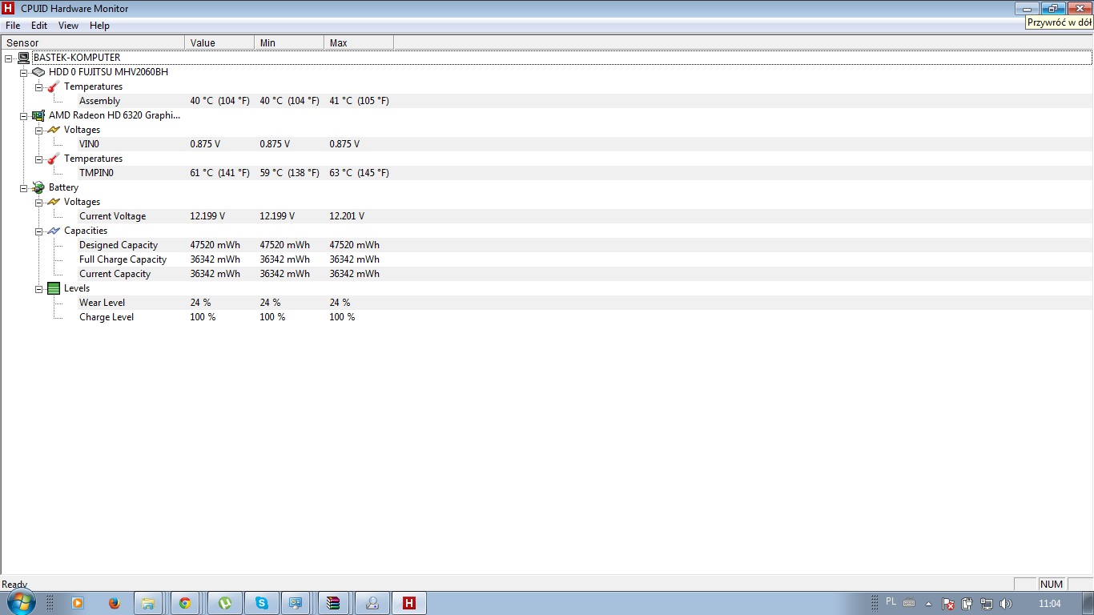Switch to uTorrent in the taskbar
This screenshot has width=1094, height=615.
[x=224, y=603]
